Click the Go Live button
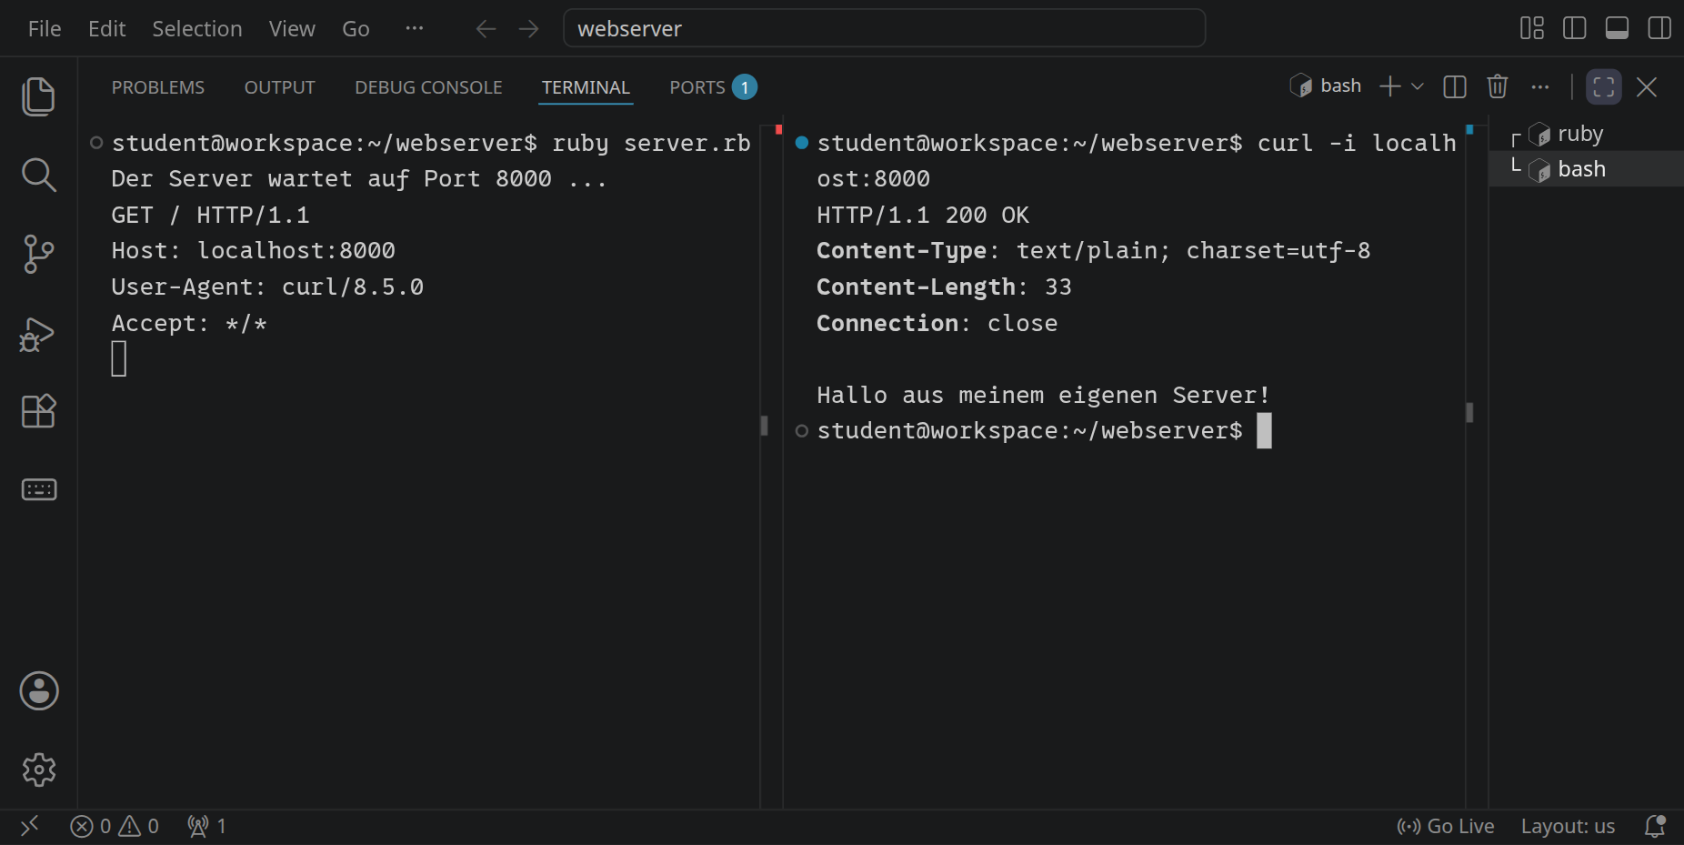 [1446, 826]
